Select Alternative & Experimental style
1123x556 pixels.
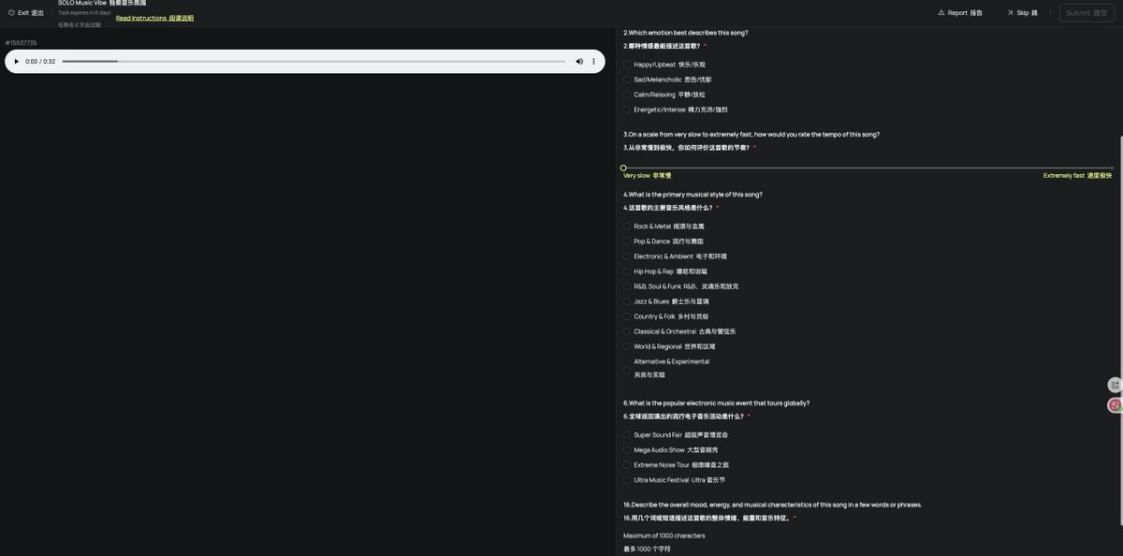(x=627, y=369)
